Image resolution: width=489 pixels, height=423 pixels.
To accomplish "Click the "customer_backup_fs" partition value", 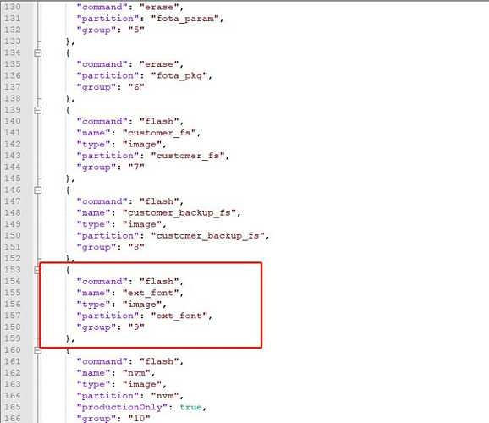I will point(208,236).
